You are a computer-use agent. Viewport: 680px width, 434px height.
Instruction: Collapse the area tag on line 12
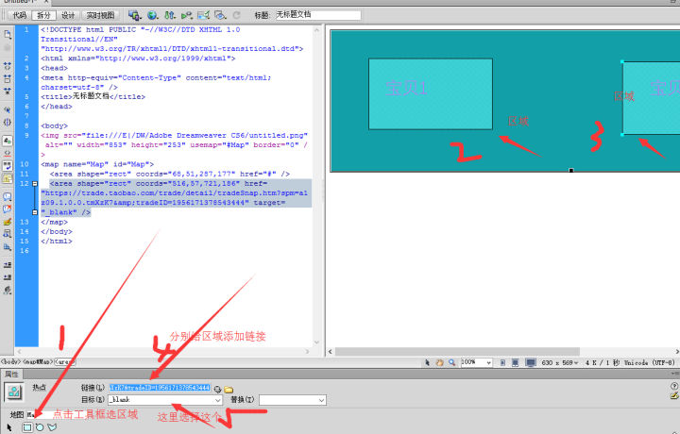[34, 184]
